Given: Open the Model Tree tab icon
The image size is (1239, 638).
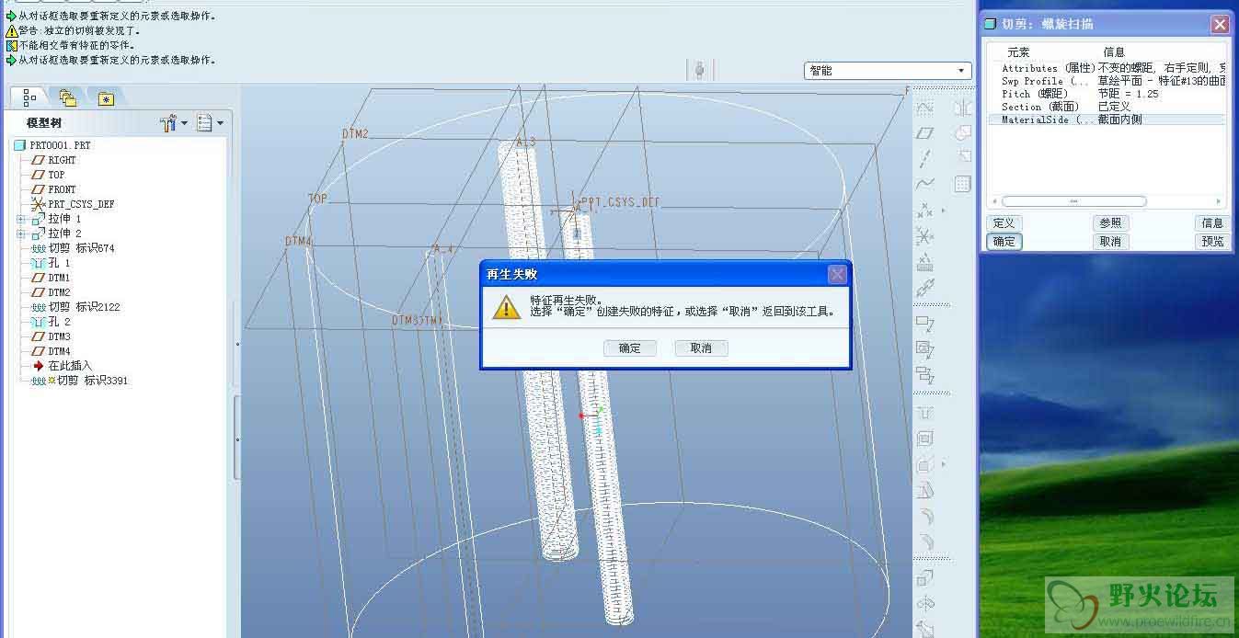Looking at the screenshot, I should click(x=29, y=97).
